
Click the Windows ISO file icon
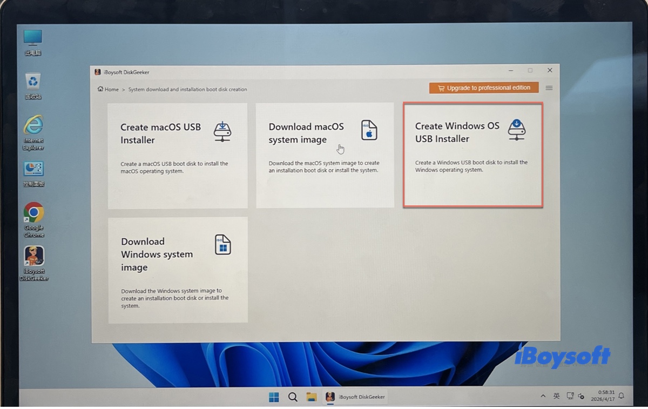click(222, 245)
